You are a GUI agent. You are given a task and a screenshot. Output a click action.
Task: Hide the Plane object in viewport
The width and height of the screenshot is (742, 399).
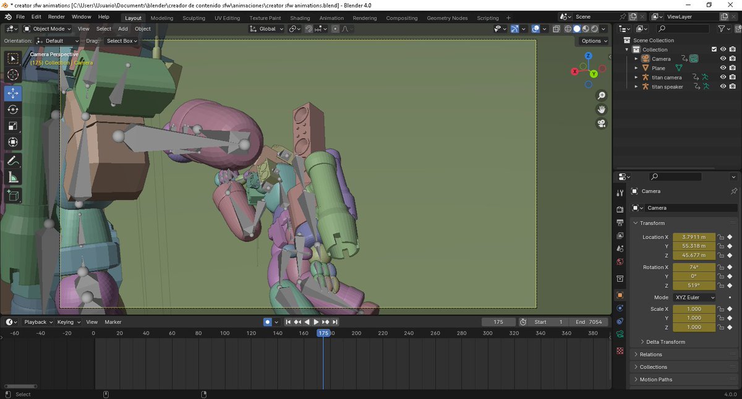pos(723,68)
